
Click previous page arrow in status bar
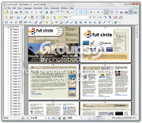(28, 118)
